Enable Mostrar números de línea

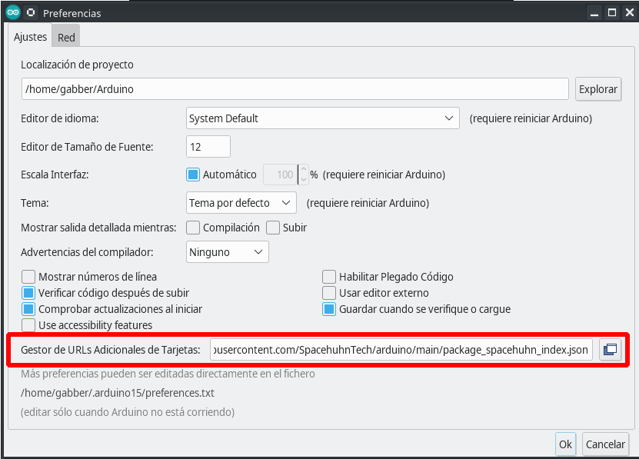pyautogui.click(x=28, y=277)
